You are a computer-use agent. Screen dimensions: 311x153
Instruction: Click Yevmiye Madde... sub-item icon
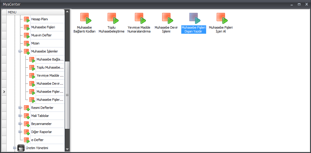(32, 76)
